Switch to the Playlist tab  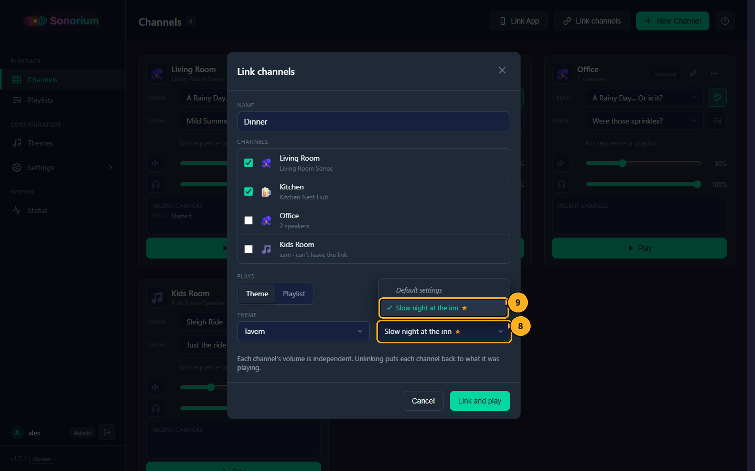tap(294, 294)
